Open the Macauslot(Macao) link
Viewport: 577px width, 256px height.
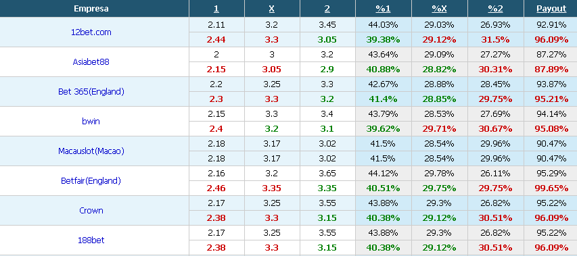pyautogui.click(x=91, y=151)
